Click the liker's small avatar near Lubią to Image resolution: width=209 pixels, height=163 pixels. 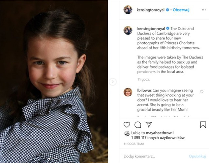(127, 134)
